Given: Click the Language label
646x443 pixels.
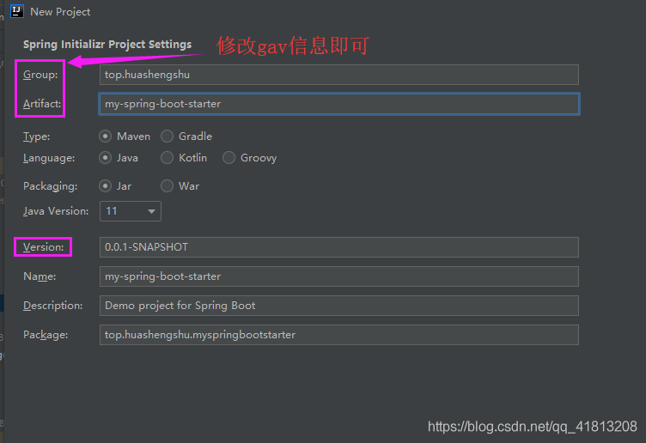Looking at the screenshot, I should click(x=49, y=158).
